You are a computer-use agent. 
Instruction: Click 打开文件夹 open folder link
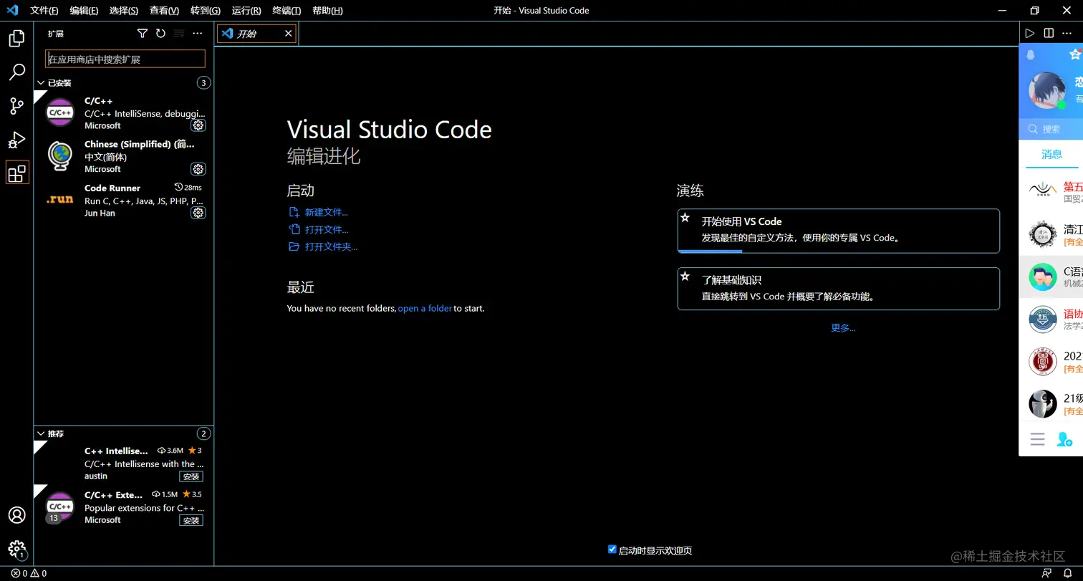tap(331, 246)
